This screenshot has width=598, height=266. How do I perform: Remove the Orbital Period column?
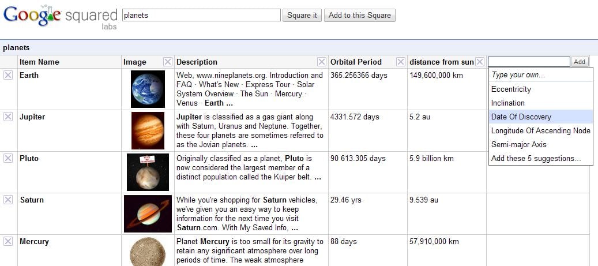pyautogui.click(x=400, y=62)
